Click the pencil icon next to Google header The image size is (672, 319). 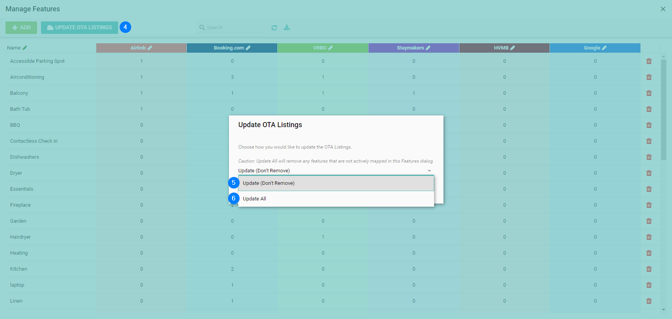coord(604,48)
